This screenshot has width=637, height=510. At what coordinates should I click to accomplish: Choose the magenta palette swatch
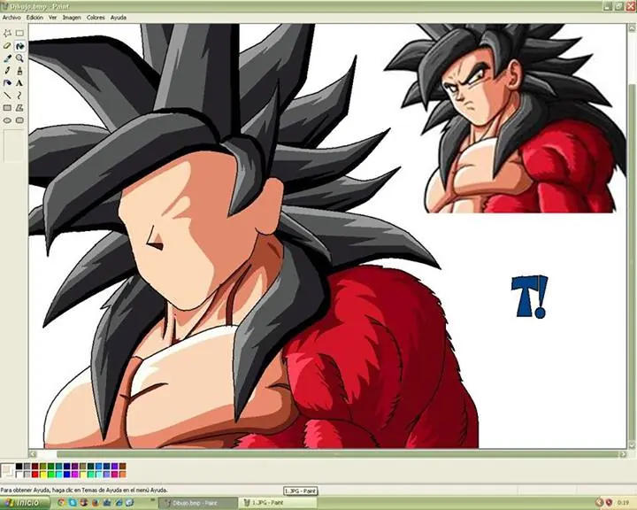tap(74, 475)
